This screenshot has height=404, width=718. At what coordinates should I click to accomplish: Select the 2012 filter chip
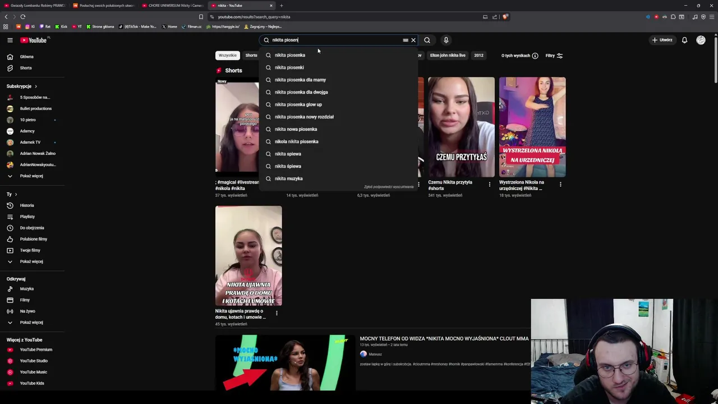[478, 56]
